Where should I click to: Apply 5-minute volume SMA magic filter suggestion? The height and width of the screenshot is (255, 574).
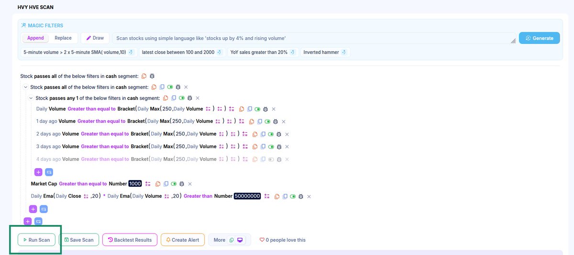(x=79, y=52)
